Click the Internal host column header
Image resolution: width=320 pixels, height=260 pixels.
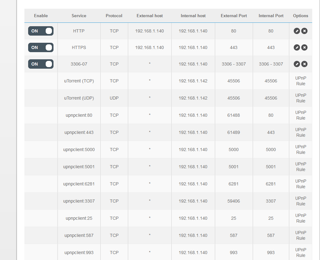(193, 16)
